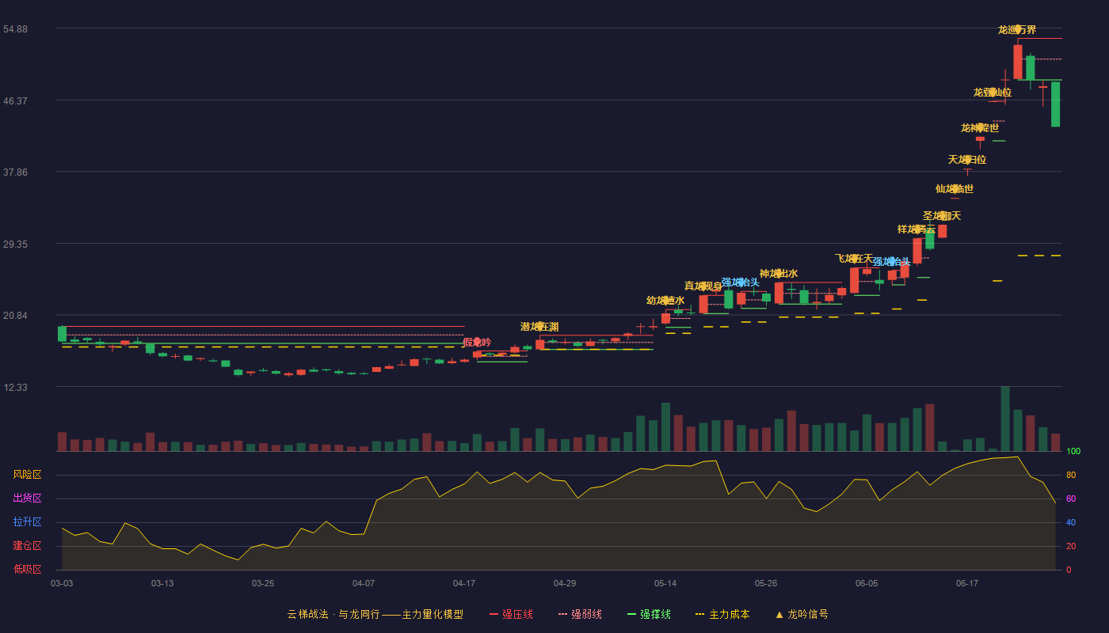Click the 03-25 date label

pyautogui.click(x=263, y=583)
